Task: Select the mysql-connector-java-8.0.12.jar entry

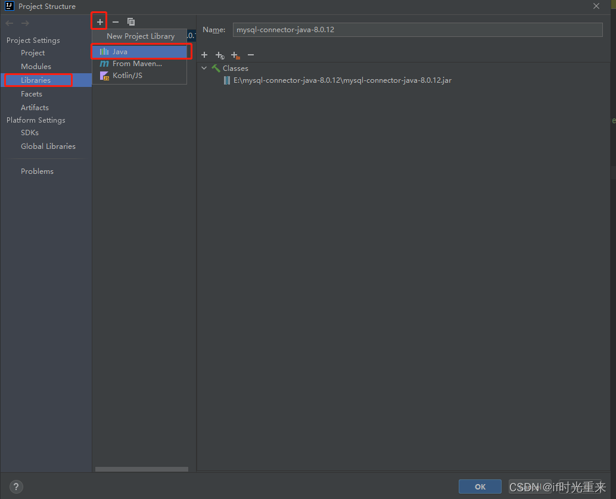Action: coord(342,80)
